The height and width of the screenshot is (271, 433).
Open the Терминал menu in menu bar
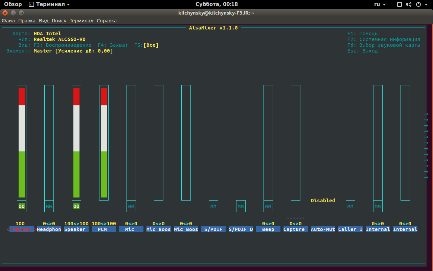coord(82,21)
